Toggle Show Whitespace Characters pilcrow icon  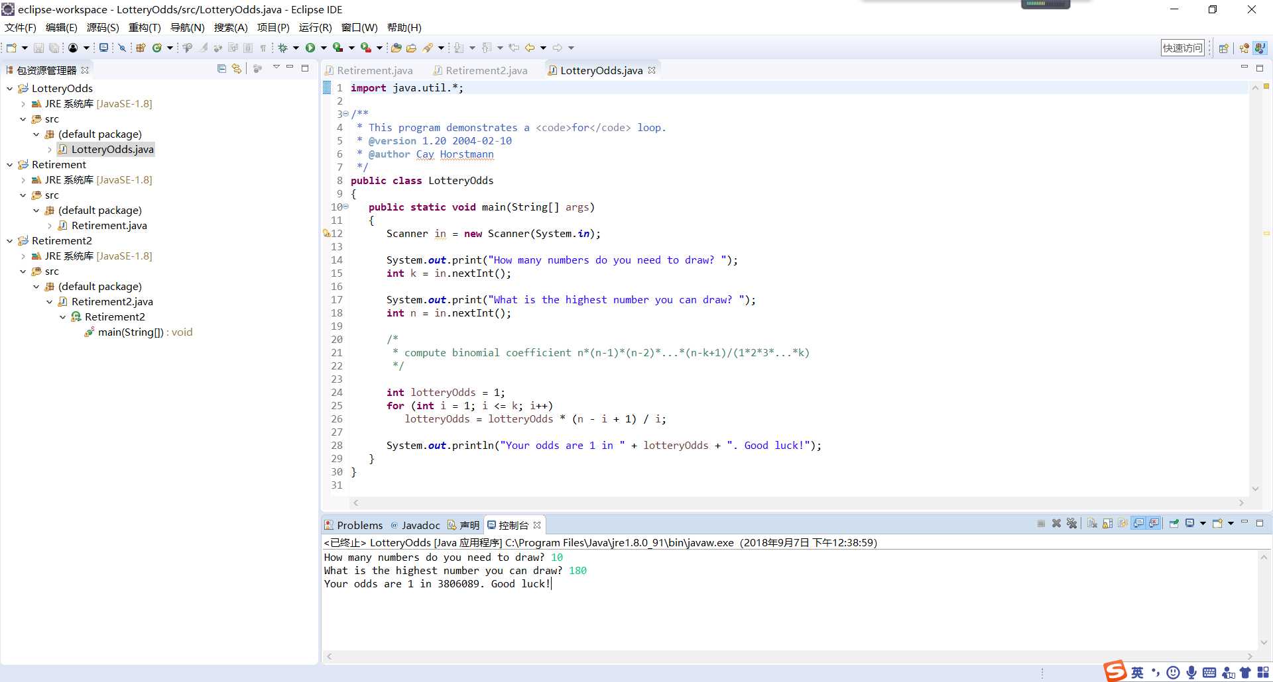[x=263, y=48]
